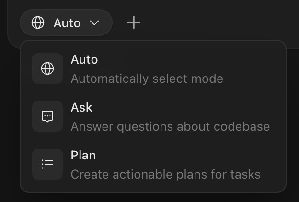Click the Auto mode selector pill button
This screenshot has height=202, width=299.
66,22
